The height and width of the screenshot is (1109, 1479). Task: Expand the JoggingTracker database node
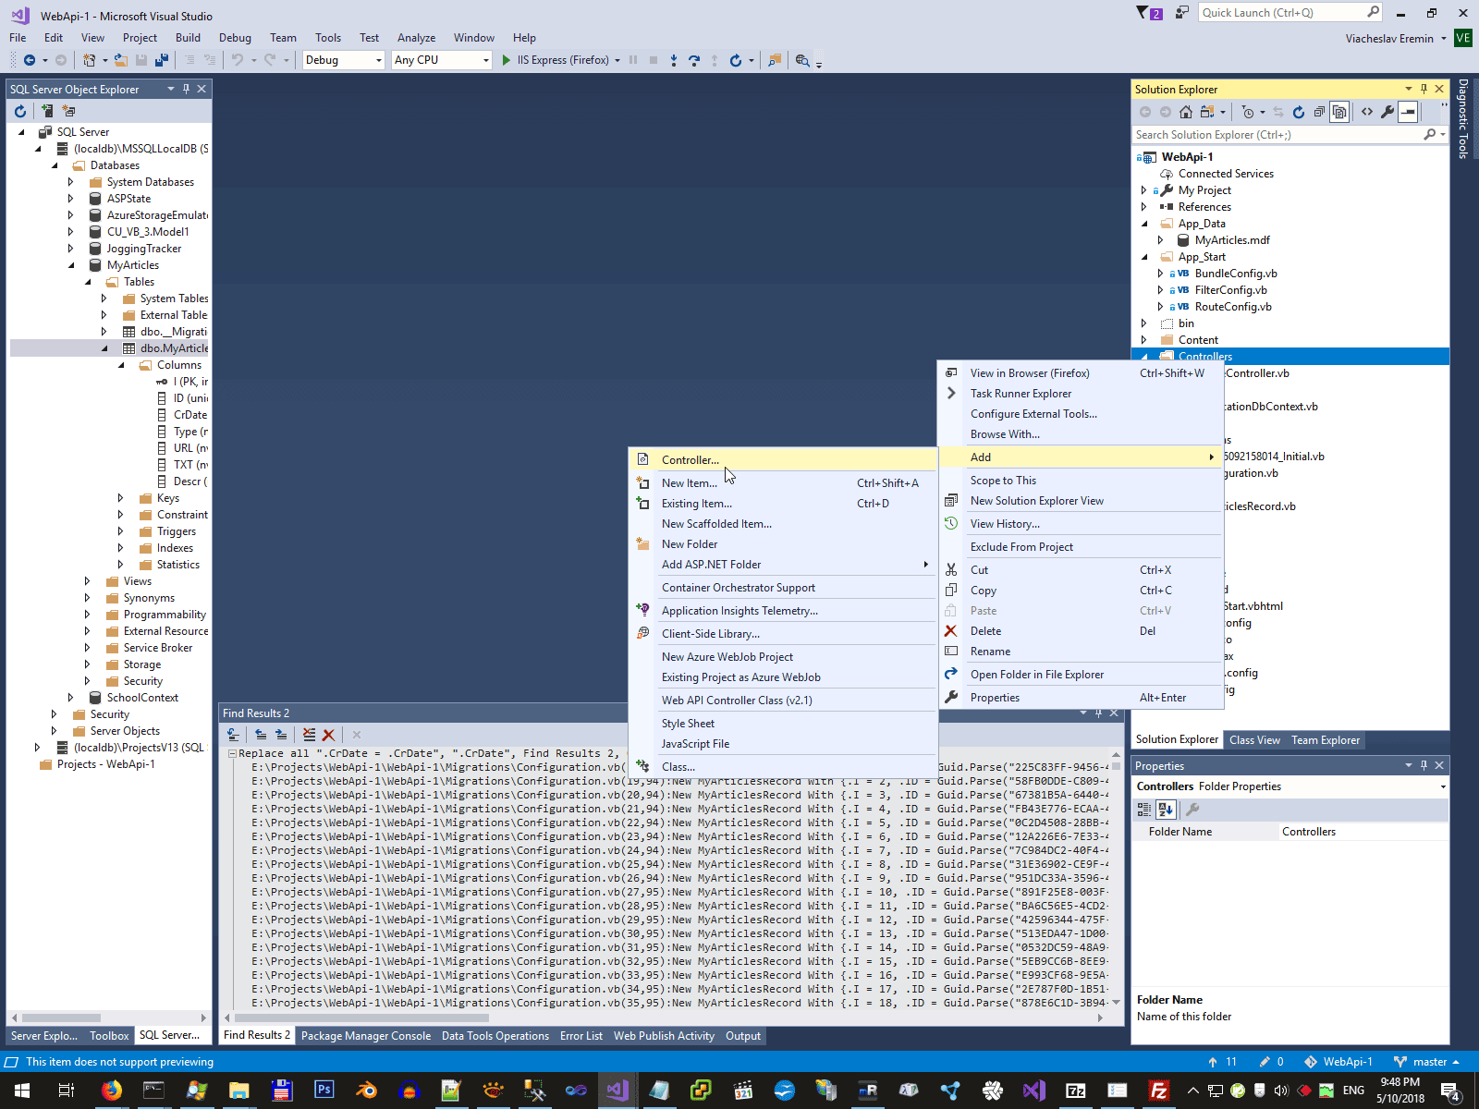(70, 249)
